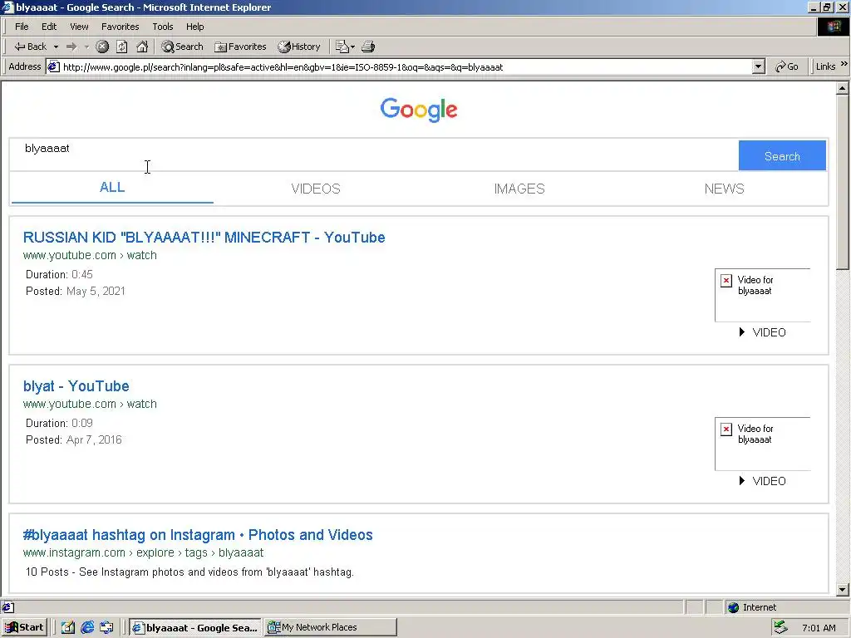Click the Google logo
Screen dimensions: 851x638
click(419, 110)
